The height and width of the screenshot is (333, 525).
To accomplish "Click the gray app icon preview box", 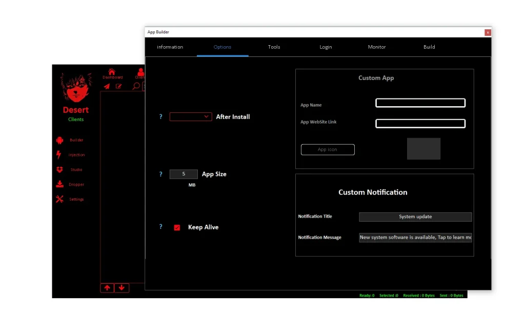I will [x=423, y=149].
